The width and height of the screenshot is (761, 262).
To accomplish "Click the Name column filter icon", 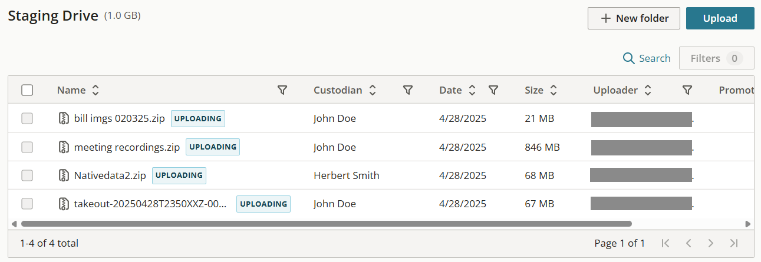I will point(282,90).
